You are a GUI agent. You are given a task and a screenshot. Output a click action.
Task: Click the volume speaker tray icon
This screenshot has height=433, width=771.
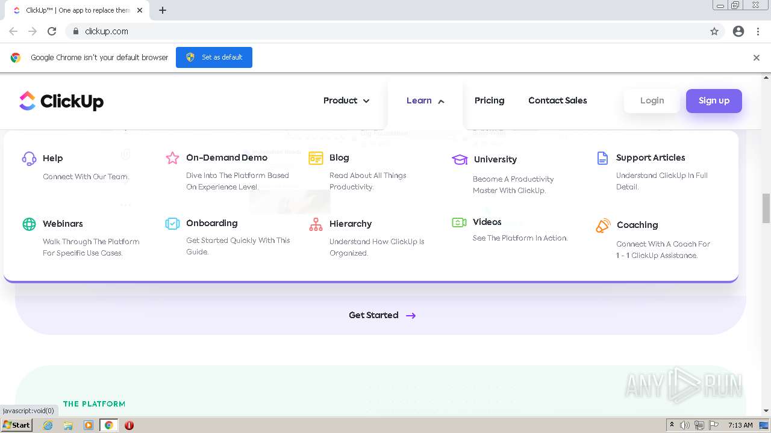[x=685, y=425]
